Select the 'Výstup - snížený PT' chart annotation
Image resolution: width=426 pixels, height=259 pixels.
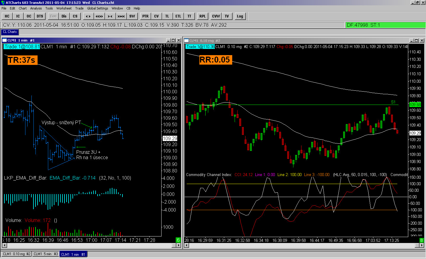point(61,123)
